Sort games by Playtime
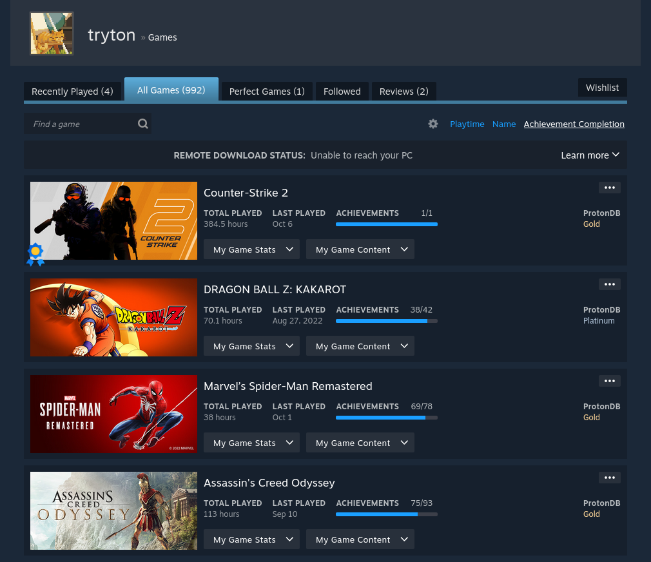Screen dimensions: 651x562 (x=467, y=124)
